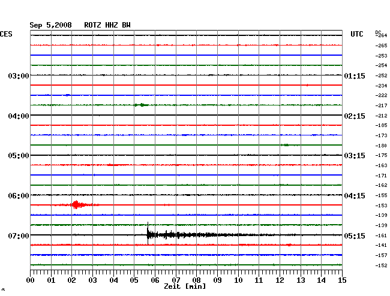Click the DC value -253
390x296 pixels.
[381, 56]
